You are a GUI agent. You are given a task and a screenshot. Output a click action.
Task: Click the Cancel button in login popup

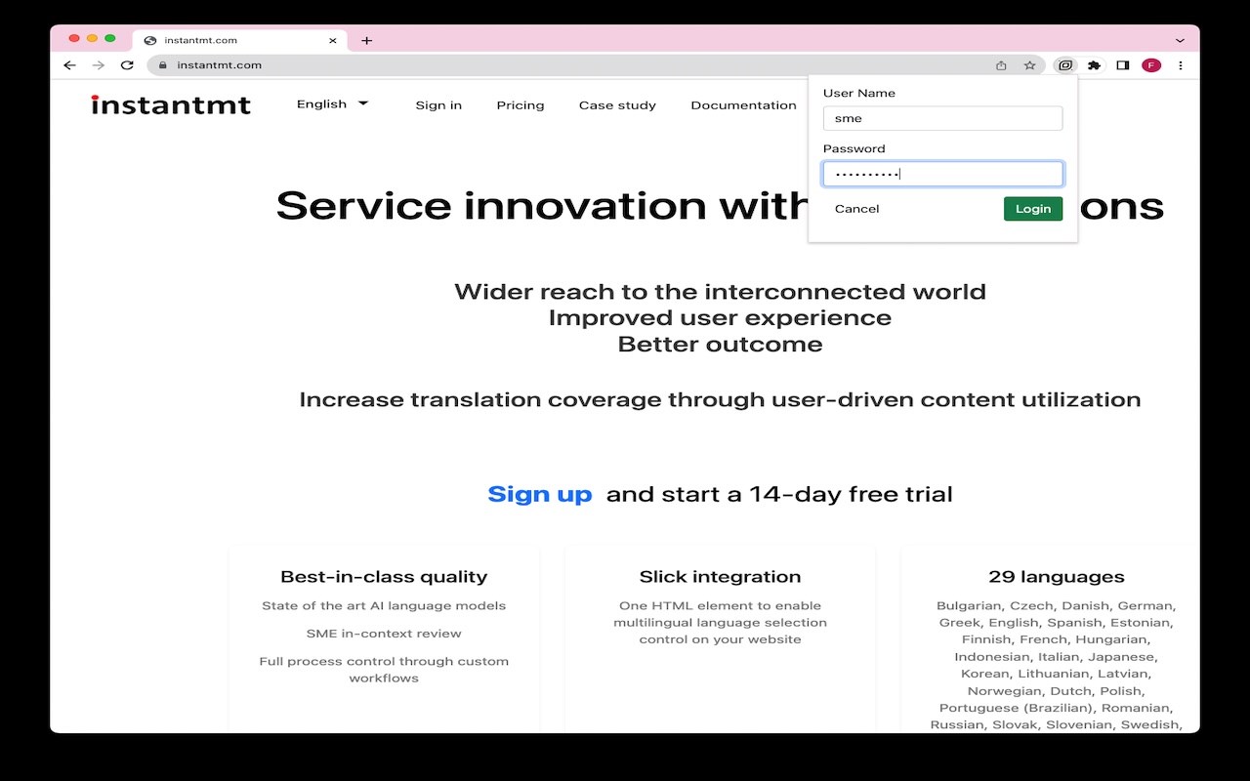pos(856,209)
